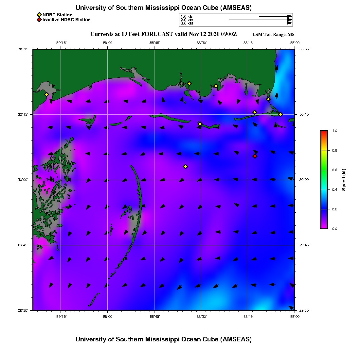Image resolution: width=360 pixels, height=343 pixels.
Task: Click the Inactive NDBC Station legend text
Action: [x=66, y=20]
